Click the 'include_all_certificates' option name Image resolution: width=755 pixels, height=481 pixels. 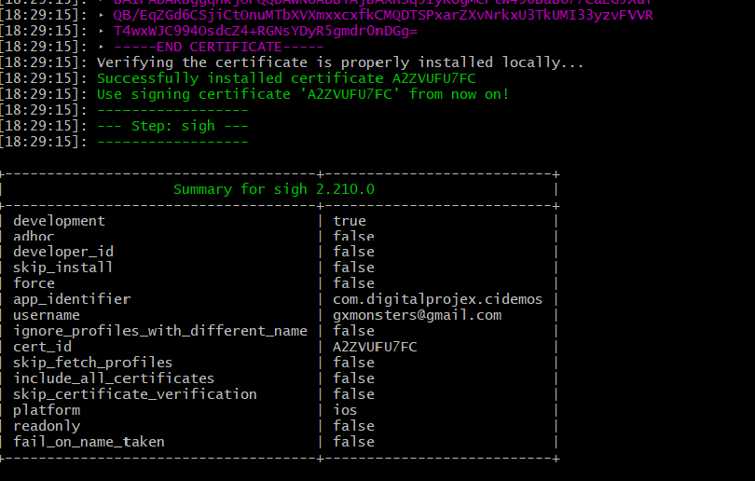[114, 378]
